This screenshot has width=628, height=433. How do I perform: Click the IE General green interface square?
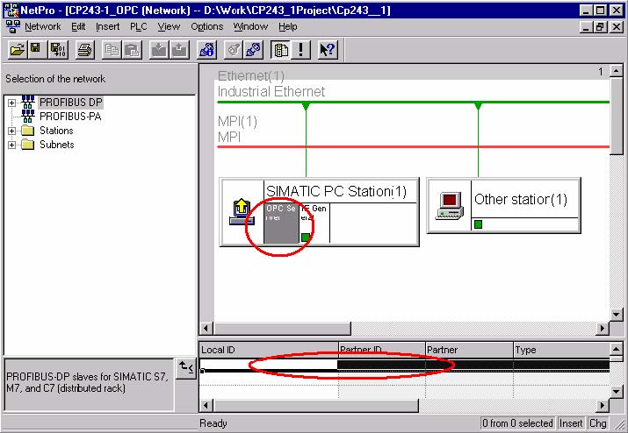click(306, 238)
